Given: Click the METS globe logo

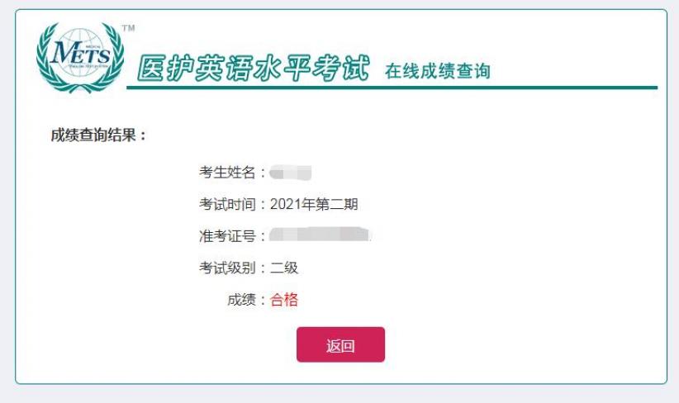Looking at the screenshot, I should tap(80, 57).
